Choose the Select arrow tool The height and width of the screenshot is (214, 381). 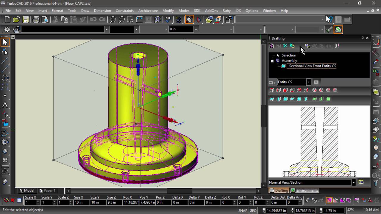pyautogui.click(x=5, y=42)
